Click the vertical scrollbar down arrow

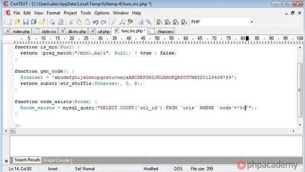point(300,125)
